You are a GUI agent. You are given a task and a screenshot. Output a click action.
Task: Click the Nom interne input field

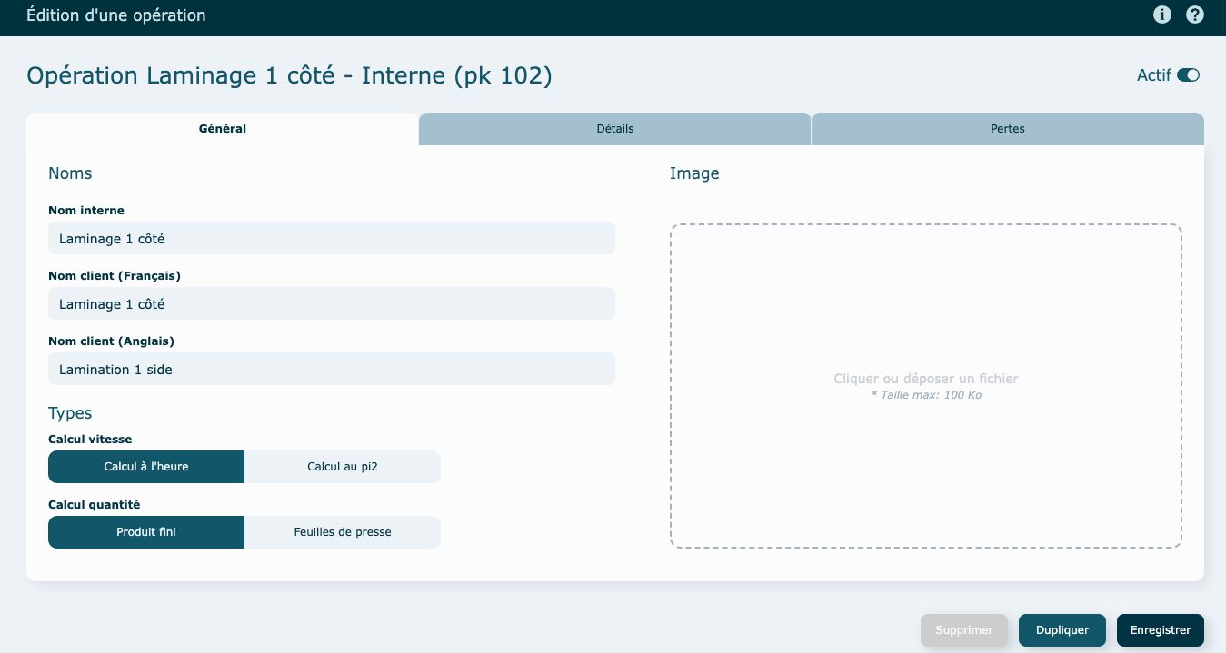coord(332,239)
